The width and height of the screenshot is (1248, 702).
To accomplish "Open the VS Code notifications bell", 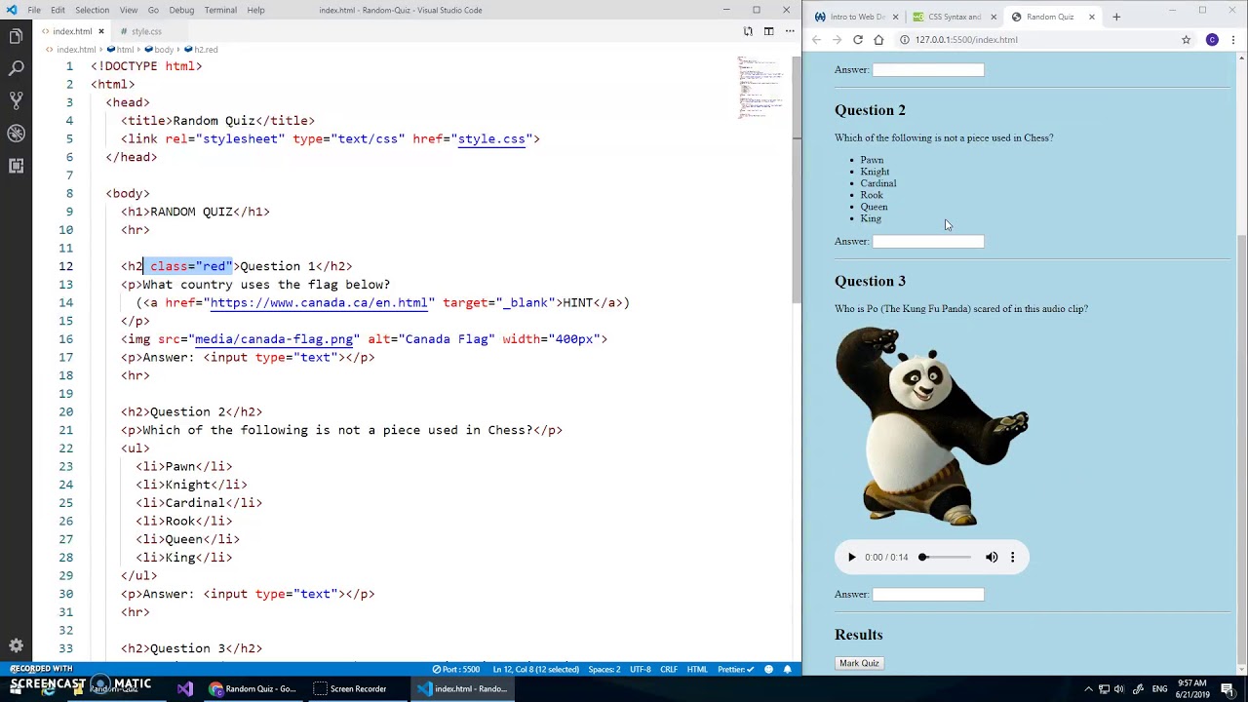I will (787, 670).
